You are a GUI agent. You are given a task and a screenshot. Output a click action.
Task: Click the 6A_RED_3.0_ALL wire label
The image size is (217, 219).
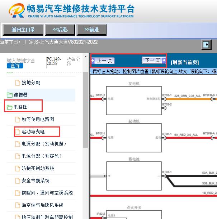tap(186, 135)
